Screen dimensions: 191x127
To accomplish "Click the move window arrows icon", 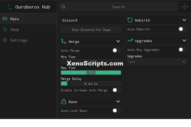I will pyautogui.click(x=185, y=7).
